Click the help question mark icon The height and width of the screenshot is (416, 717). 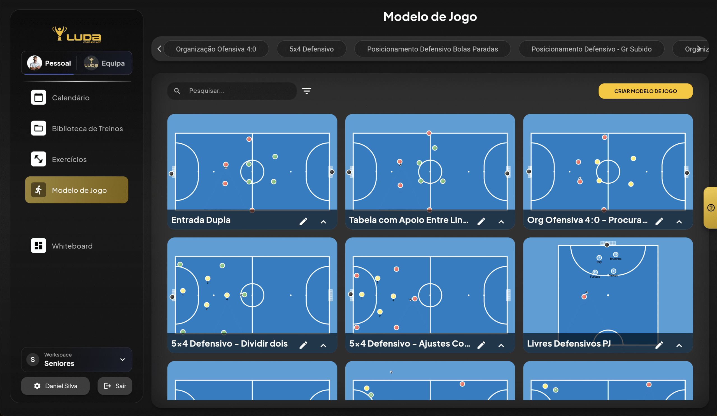coord(711,208)
